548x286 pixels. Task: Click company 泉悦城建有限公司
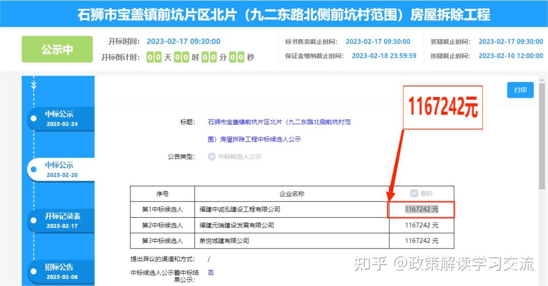[224, 240]
